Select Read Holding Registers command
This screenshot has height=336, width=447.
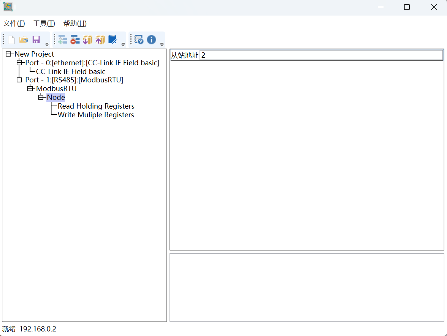pyautogui.click(x=96, y=106)
